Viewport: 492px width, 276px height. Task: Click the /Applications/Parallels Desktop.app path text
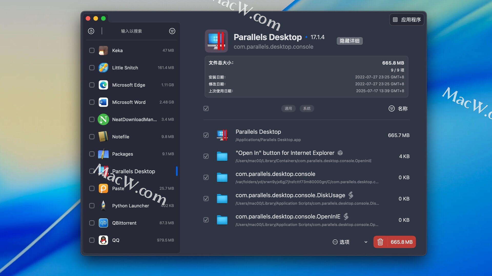(x=268, y=140)
